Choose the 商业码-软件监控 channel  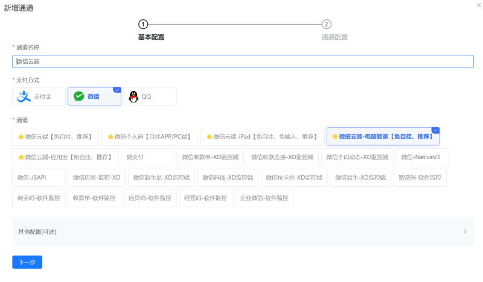click(x=39, y=198)
